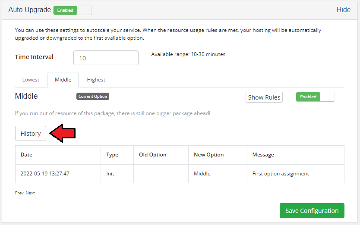Click the Hide link
The width and height of the screenshot is (360, 225).
(344, 9)
